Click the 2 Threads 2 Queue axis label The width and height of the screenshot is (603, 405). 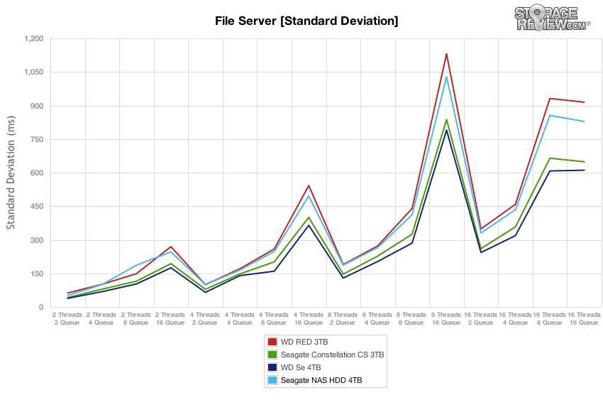point(67,319)
